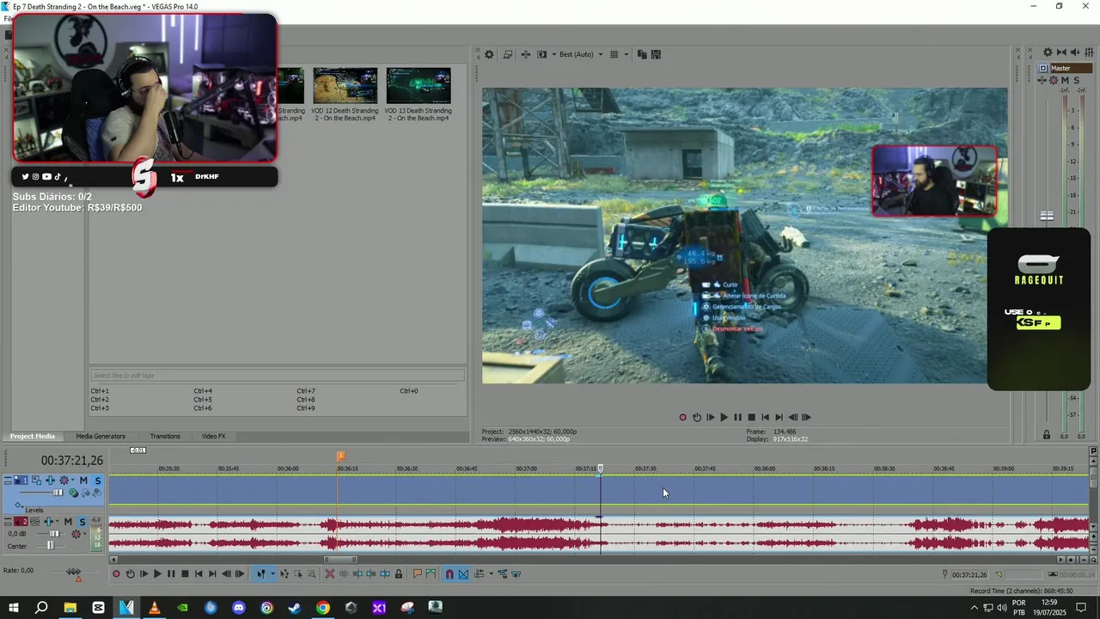Toggle the Master dim output speaker icon
Screen dimensions: 1100x619
[1075, 52]
